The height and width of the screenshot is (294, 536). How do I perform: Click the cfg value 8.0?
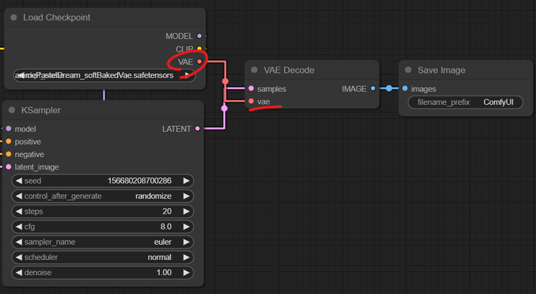pos(166,227)
